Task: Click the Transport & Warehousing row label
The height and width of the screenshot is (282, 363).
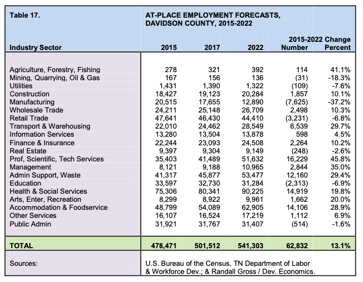Action: point(50,126)
